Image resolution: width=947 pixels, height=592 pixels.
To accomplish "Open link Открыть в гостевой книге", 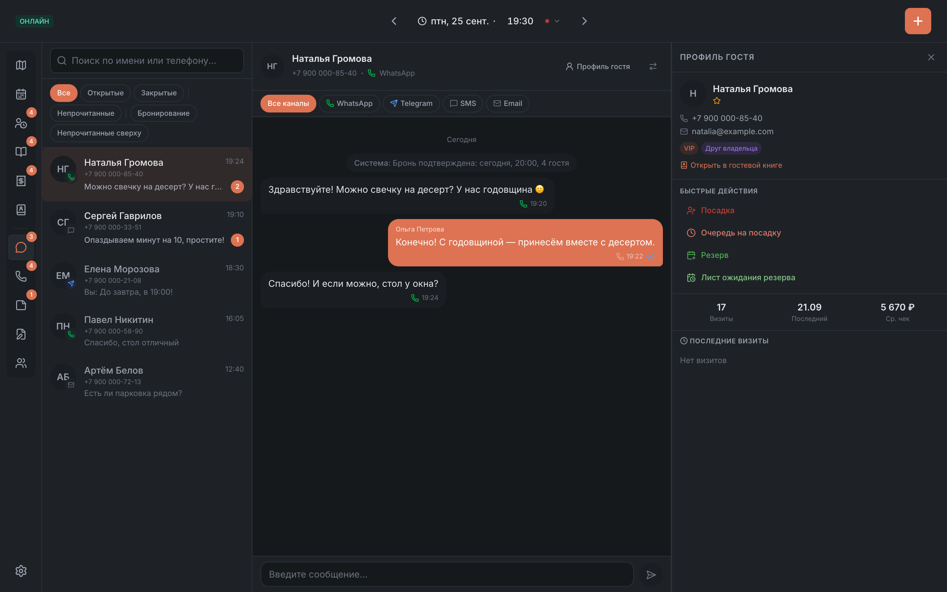I will (x=731, y=165).
